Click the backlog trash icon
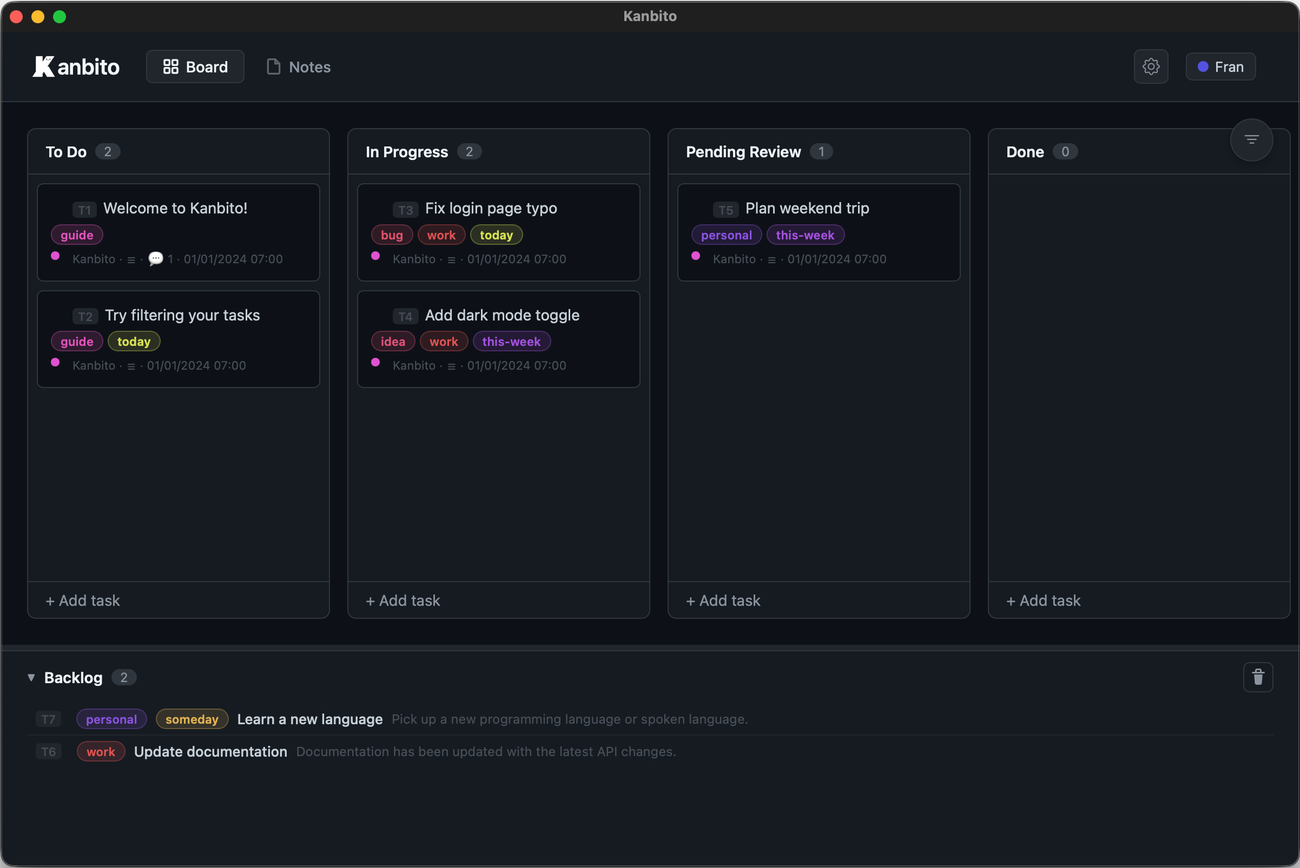1300x868 pixels. click(x=1257, y=677)
